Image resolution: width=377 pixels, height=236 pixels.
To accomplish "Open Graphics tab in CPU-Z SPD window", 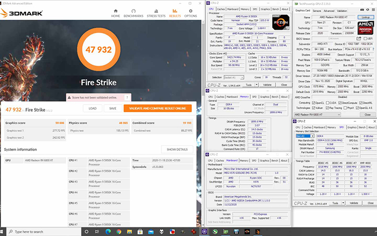I will 352,127.
